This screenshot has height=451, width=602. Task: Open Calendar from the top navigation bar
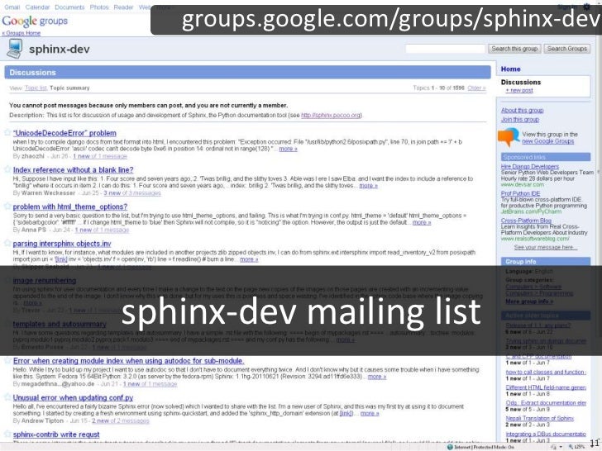37,7
